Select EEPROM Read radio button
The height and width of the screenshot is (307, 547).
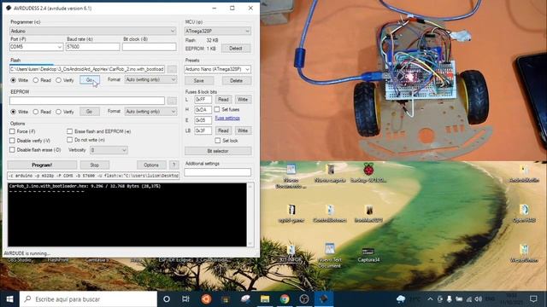(x=36, y=112)
